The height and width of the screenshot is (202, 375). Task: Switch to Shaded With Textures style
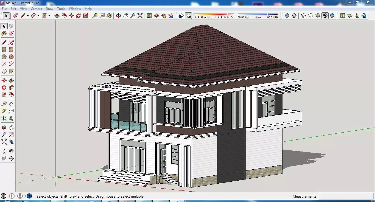325,16
